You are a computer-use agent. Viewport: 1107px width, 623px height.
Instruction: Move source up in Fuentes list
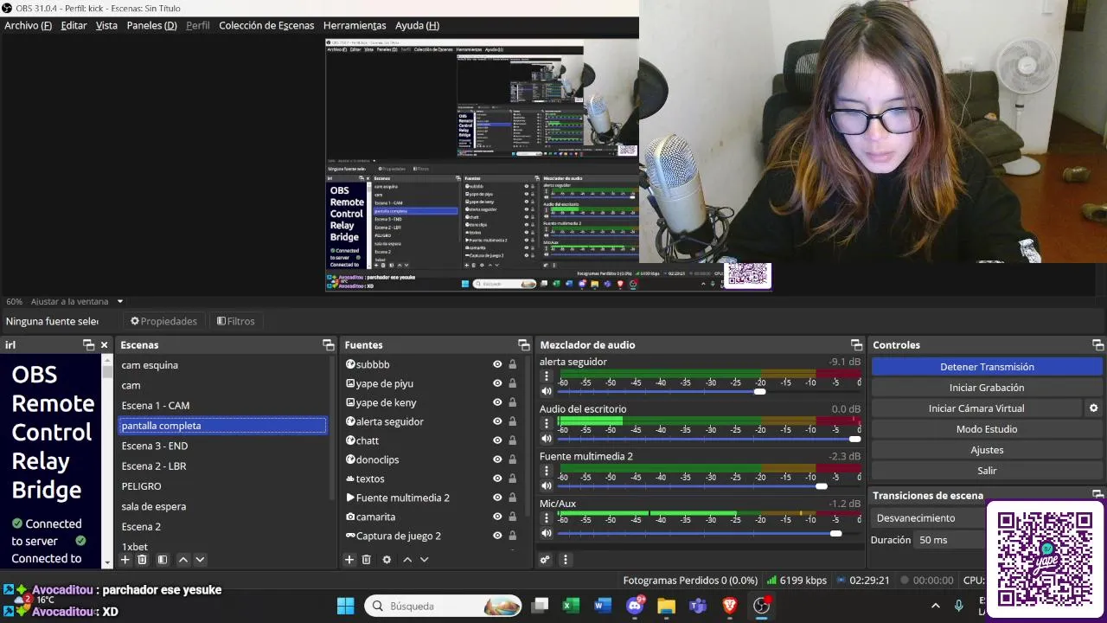point(407,560)
